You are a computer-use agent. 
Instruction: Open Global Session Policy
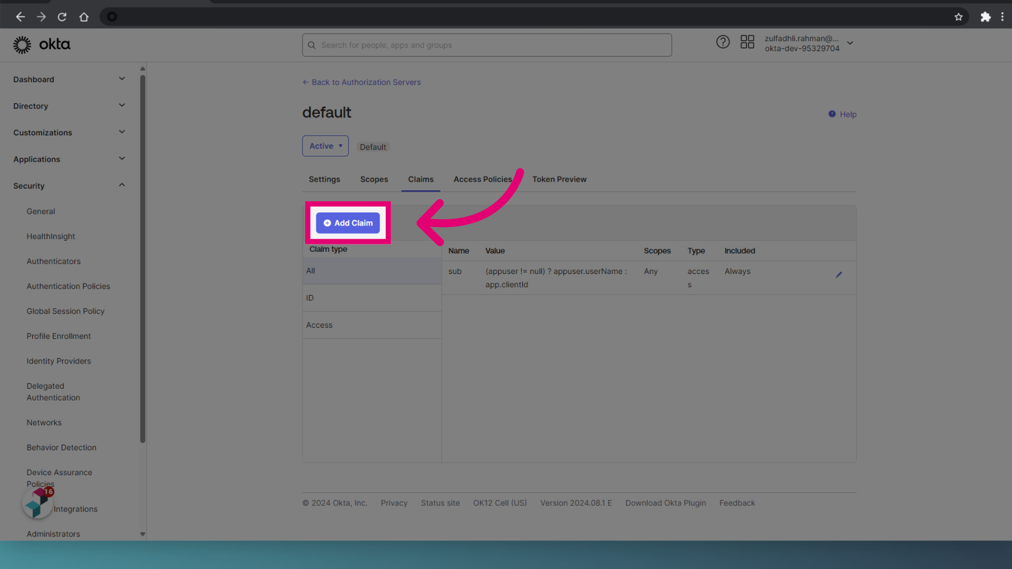[x=65, y=311]
